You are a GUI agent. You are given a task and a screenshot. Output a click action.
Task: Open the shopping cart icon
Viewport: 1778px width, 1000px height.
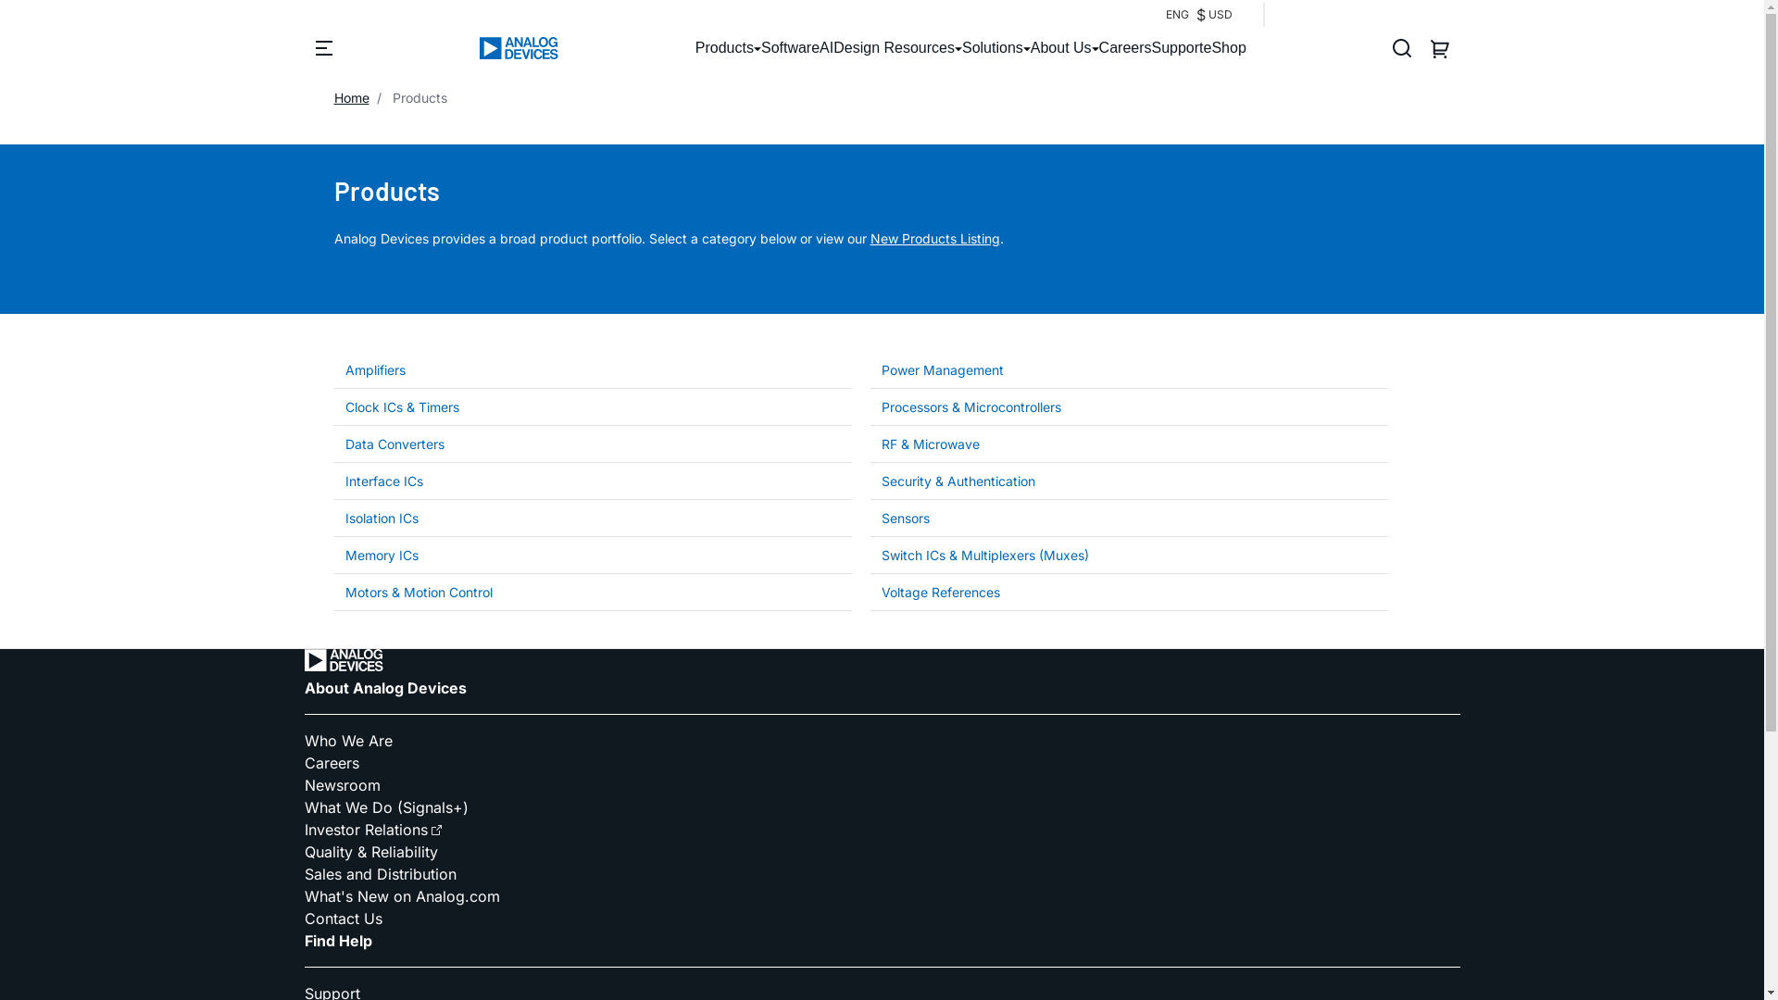click(1439, 48)
